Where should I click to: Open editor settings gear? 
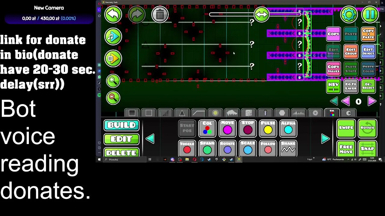pos(349,14)
